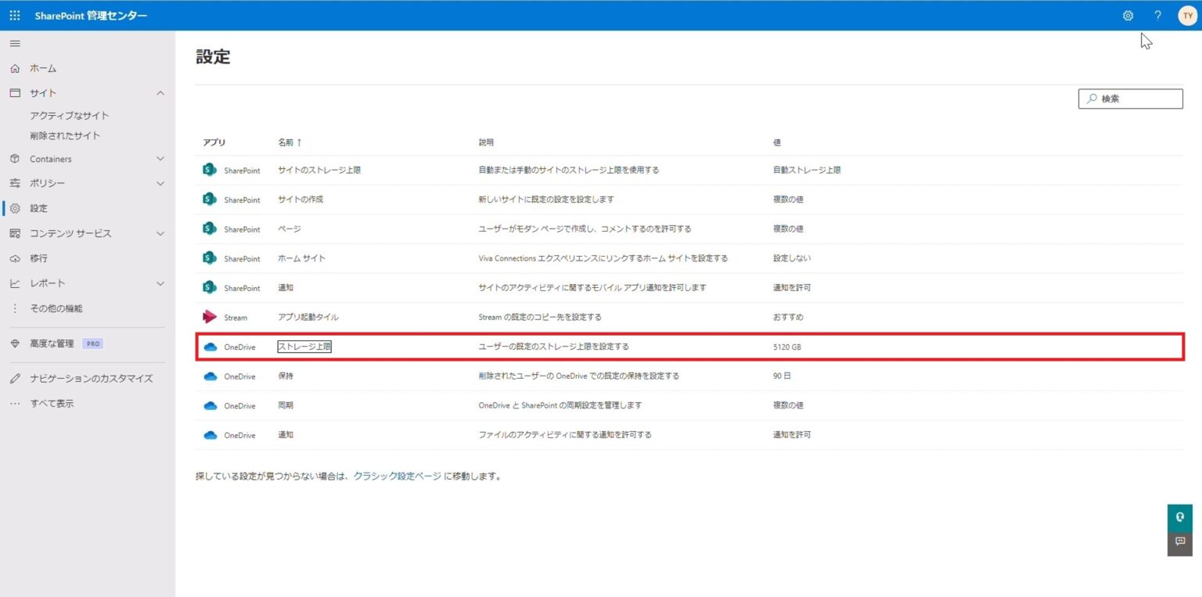Open the help panel

[x=1157, y=15]
